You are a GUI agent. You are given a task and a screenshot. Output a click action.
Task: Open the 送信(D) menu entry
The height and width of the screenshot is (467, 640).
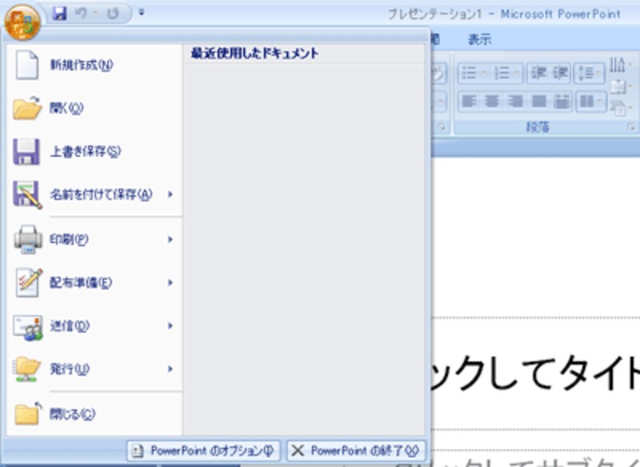click(94, 325)
